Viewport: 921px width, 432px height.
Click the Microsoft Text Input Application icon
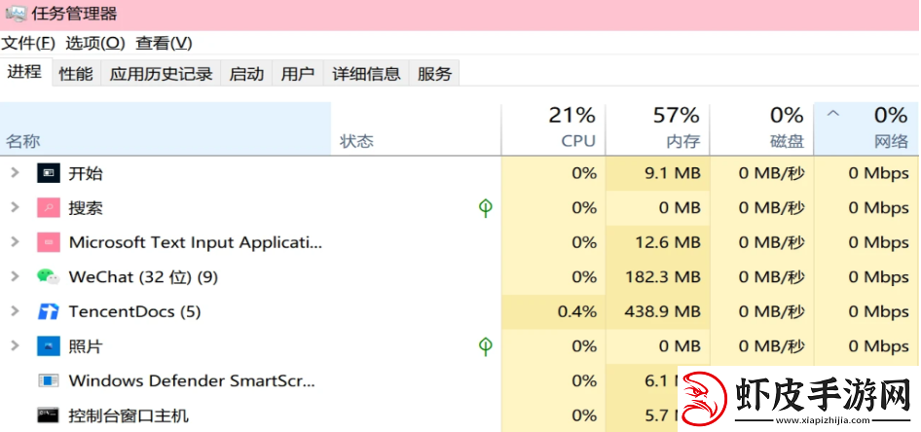point(48,242)
